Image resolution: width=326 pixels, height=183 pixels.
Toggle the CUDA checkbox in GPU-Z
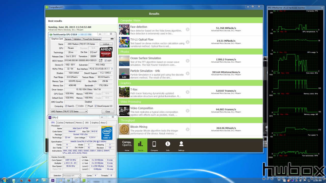(77, 106)
